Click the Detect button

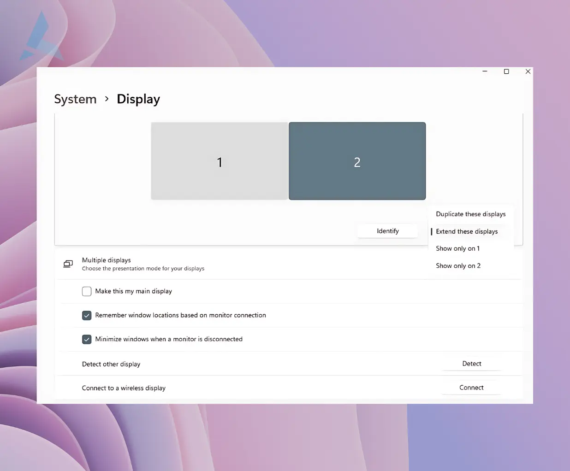(x=471, y=364)
